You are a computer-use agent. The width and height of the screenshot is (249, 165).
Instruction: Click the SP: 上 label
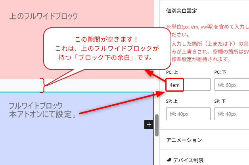(172, 101)
